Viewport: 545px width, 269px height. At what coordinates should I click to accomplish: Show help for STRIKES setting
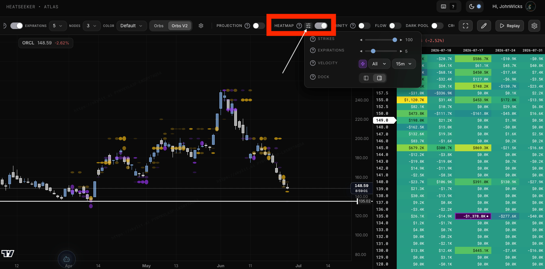(313, 39)
